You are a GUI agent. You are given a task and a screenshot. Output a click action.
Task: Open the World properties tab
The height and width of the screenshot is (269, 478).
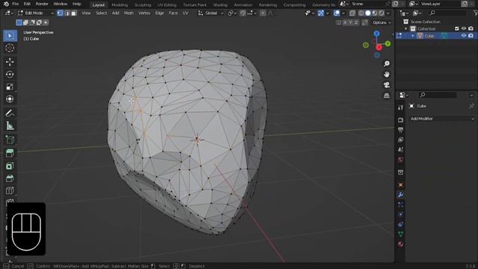tap(400, 160)
